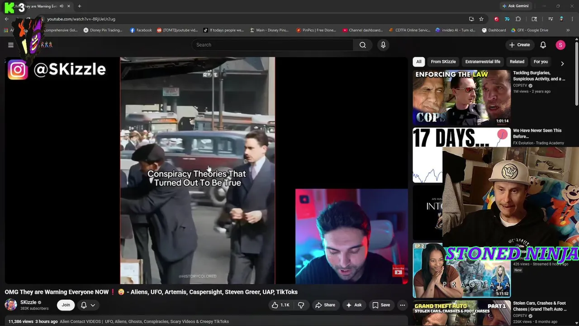
Task: Click the subscribe watermark in video corner
Action: click(398, 270)
